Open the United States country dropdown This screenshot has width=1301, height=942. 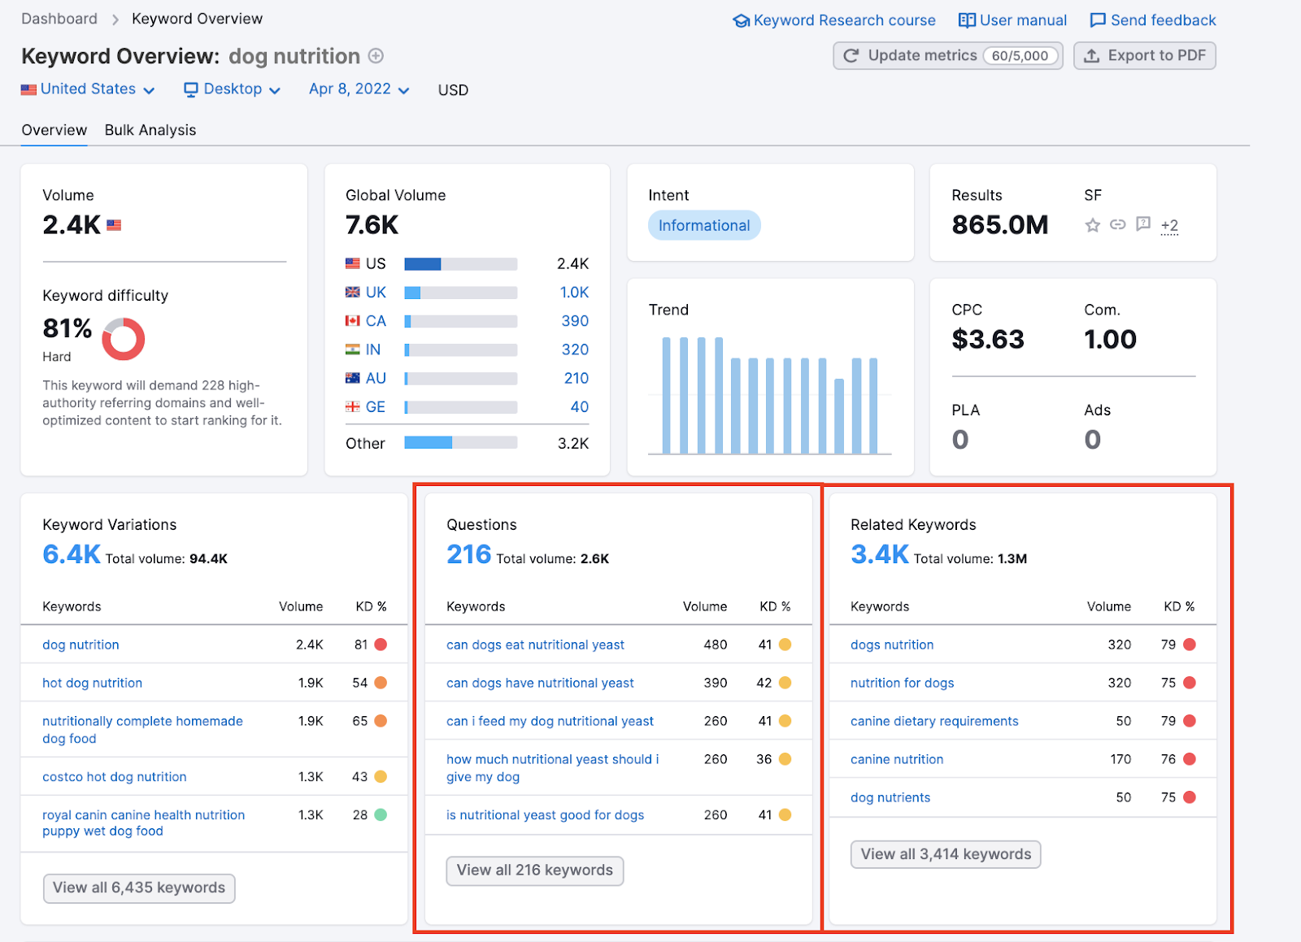(x=88, y=89)
